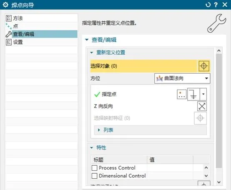231x190 pixels.
Task: Collapse the 查看/编辑 group
Action: click(87, 40)
